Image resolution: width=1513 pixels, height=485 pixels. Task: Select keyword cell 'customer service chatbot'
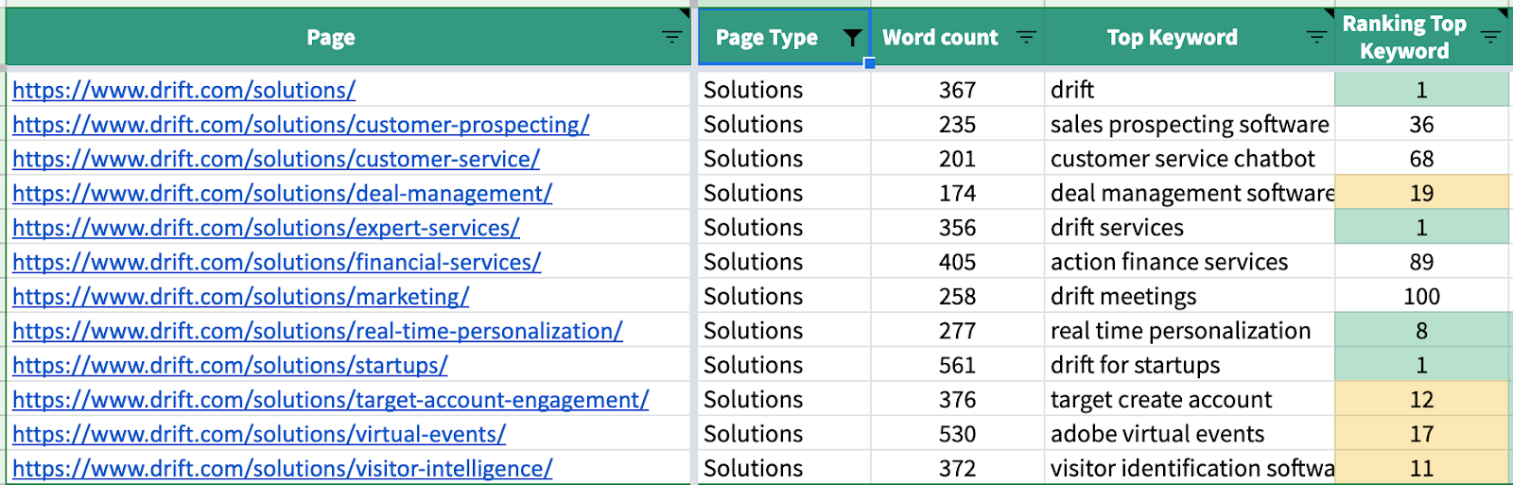point(1190,159)
